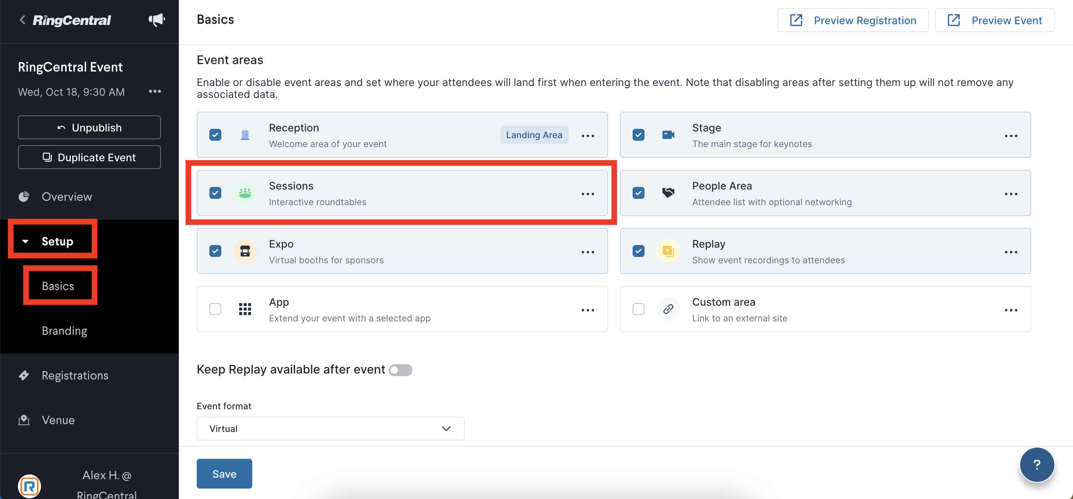Click the 'Virtual booths for sponsors' description
Screen dimensions: 1073x499
(x=326, y=260)
